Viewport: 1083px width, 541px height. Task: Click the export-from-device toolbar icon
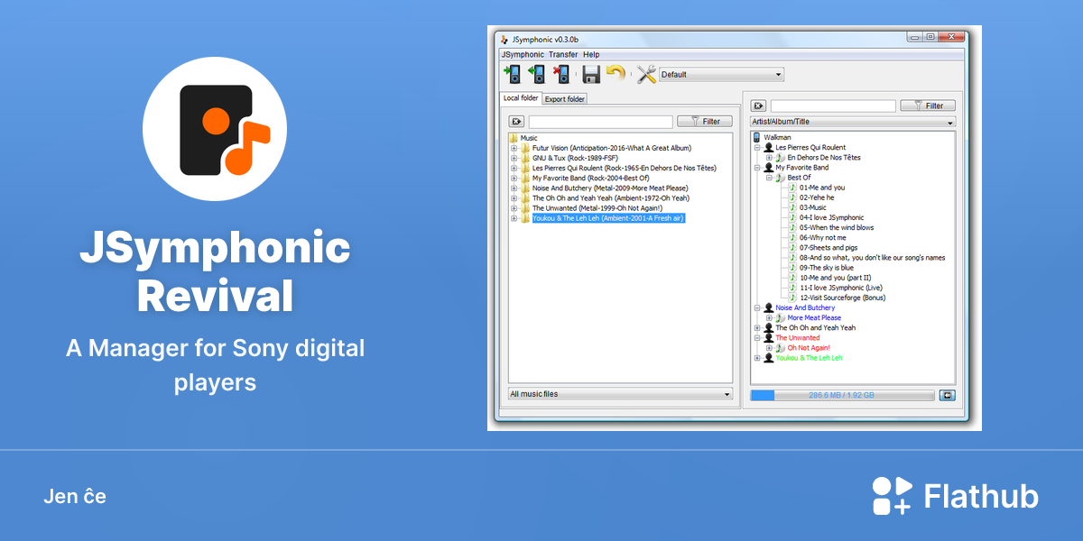537,75
